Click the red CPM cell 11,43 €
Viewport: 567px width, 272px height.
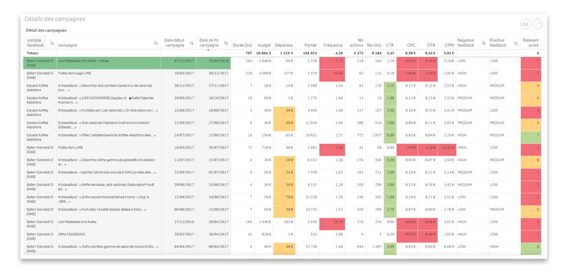click(447, 150)
